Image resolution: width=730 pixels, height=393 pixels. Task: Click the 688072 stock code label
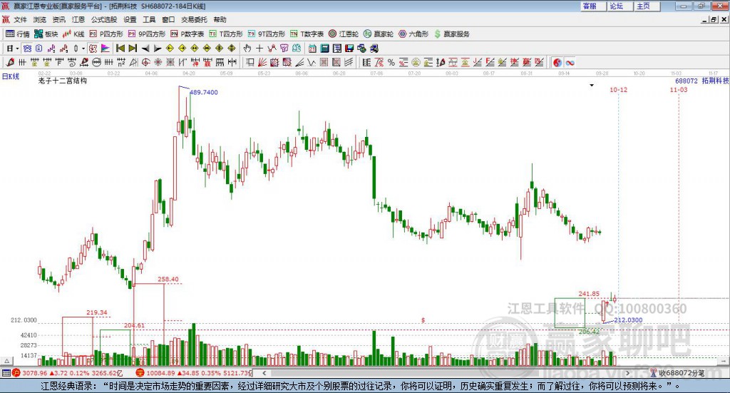(x=687, y=81)
